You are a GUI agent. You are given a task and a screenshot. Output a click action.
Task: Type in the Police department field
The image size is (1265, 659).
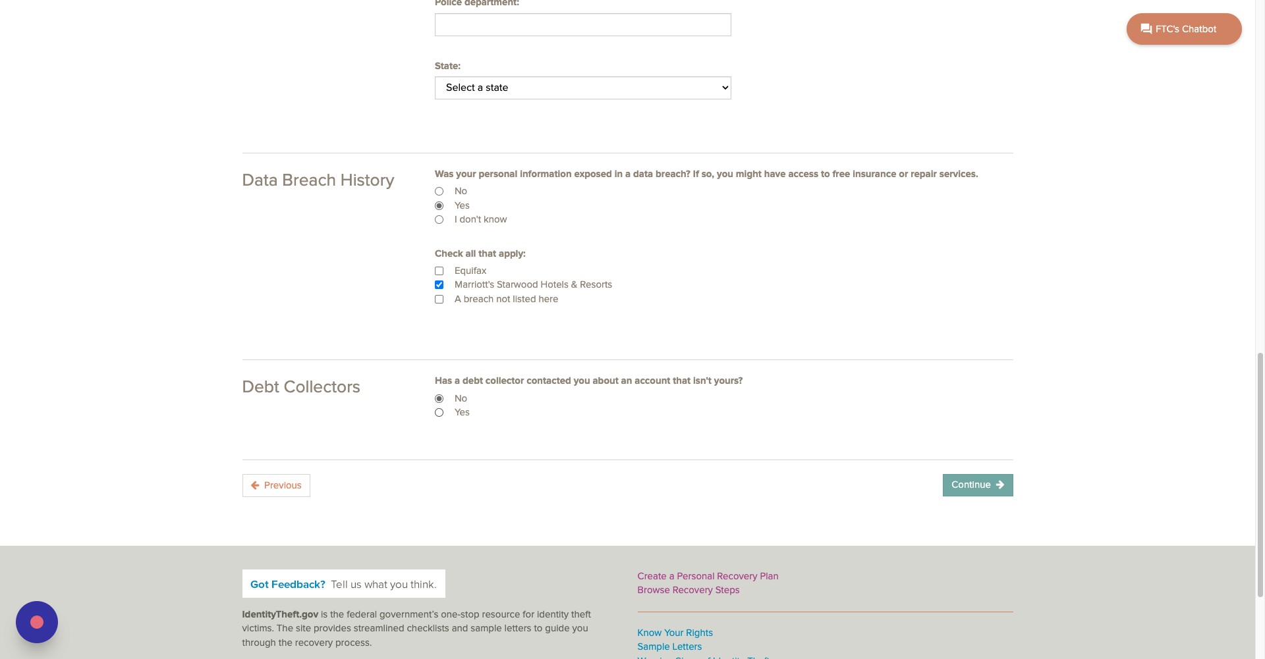click(x=582, y=25)
